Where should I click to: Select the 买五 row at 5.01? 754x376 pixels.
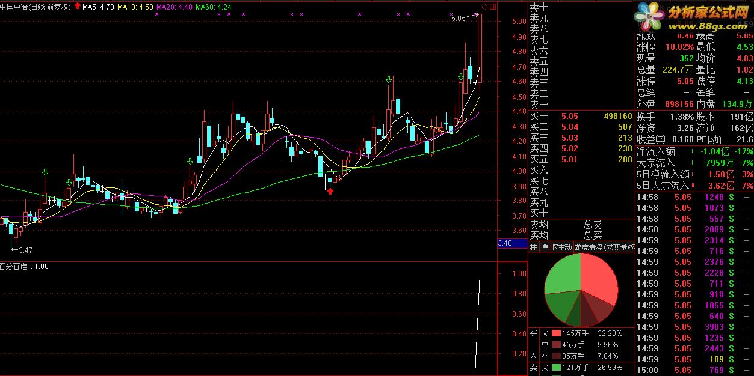[x=581, y=159]
